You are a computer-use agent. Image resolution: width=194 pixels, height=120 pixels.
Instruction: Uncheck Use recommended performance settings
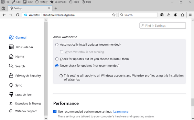[x=55, y=111]
